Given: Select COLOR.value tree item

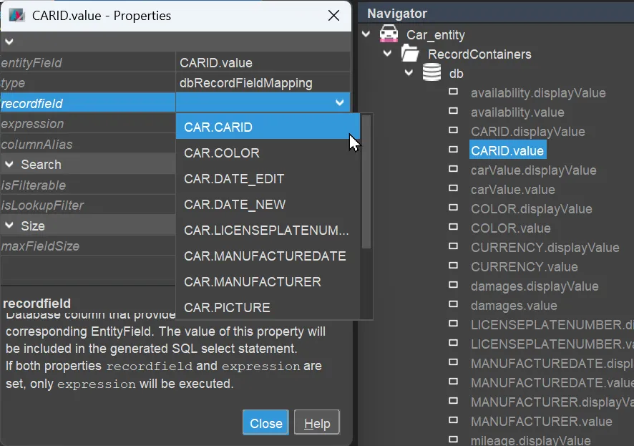Looking at the screenshot, I should 511,228.
